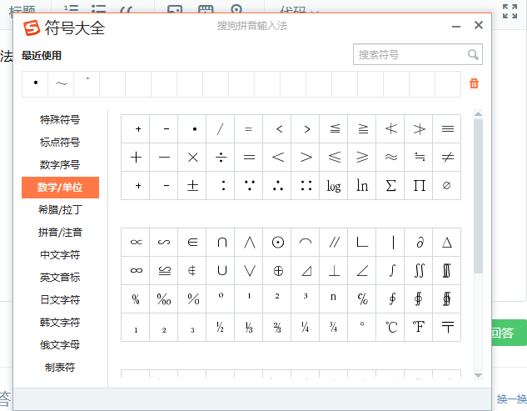Image resolution: width=527 pixels, height=411 pixels.
Task: Open the 日文字符 category
Action: pyautogui.click(x=60, y=299)
